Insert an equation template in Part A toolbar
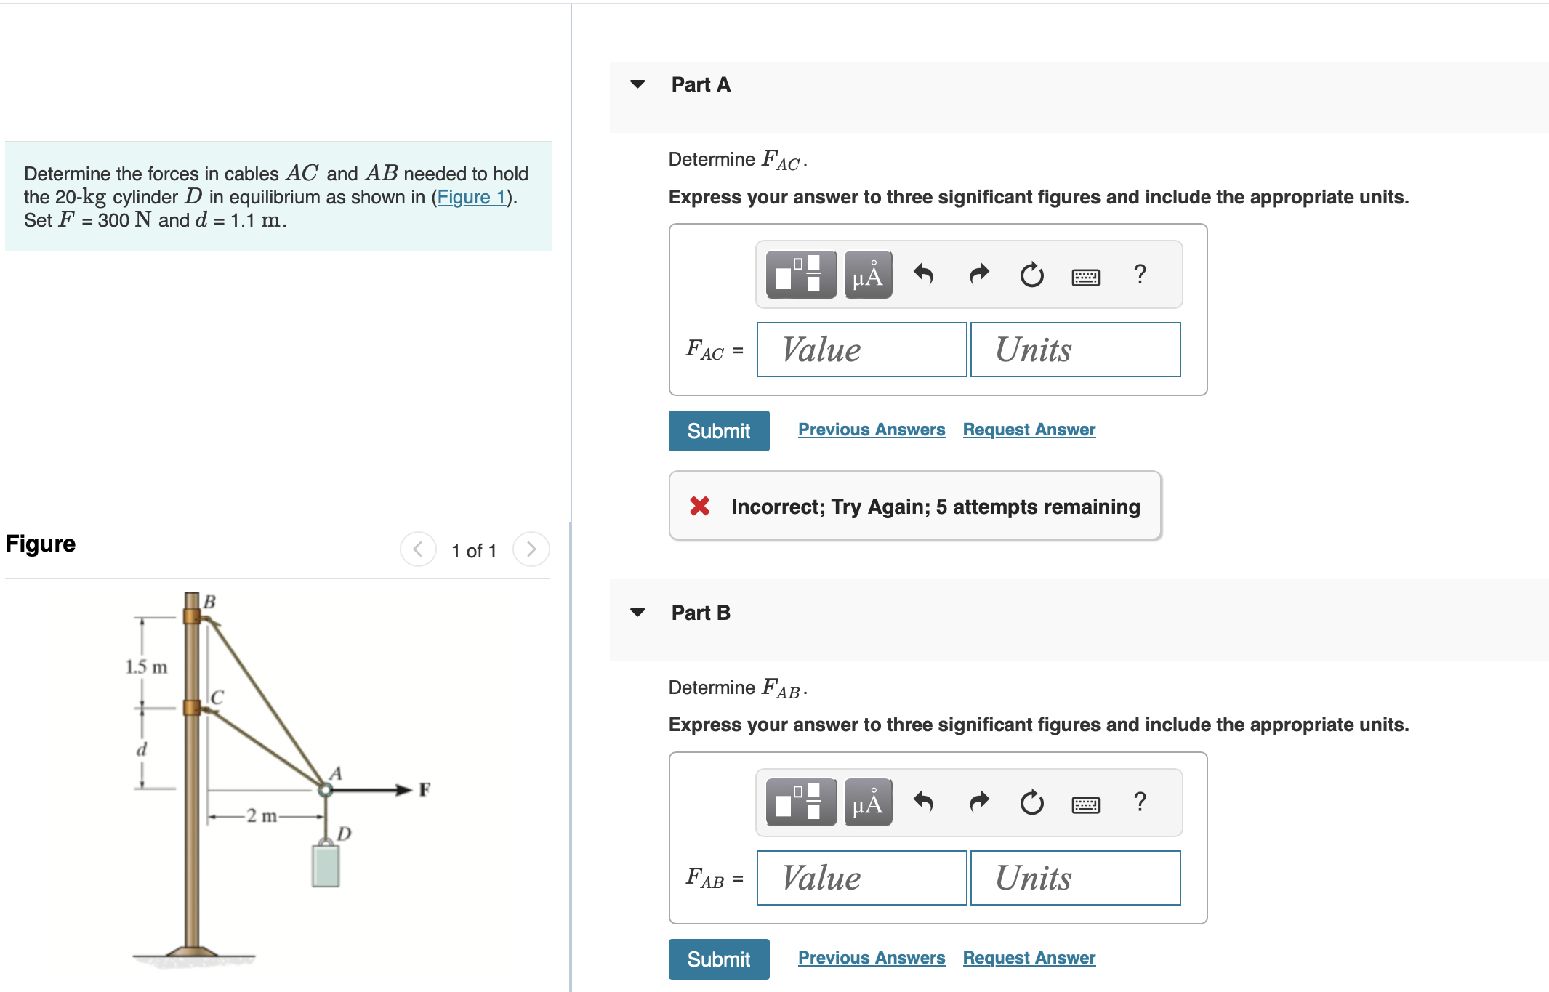 pos(800,275)
